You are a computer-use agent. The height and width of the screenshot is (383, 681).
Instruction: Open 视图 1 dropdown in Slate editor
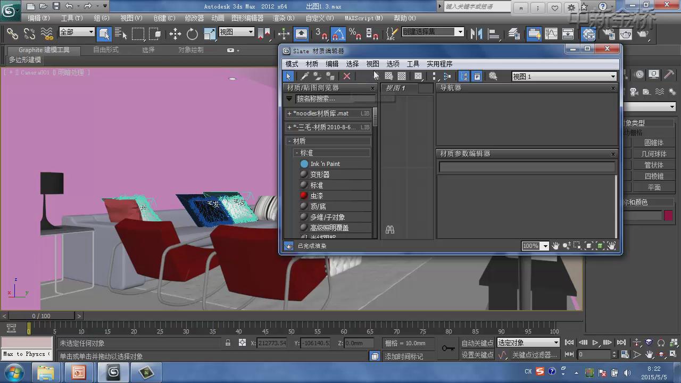[x=564, y=77]
